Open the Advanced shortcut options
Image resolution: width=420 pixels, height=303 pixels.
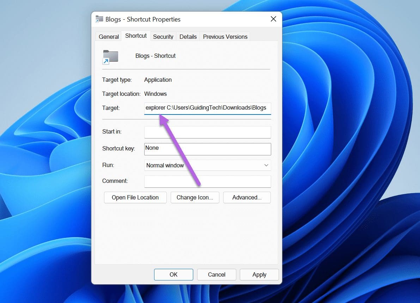(247, 197)
